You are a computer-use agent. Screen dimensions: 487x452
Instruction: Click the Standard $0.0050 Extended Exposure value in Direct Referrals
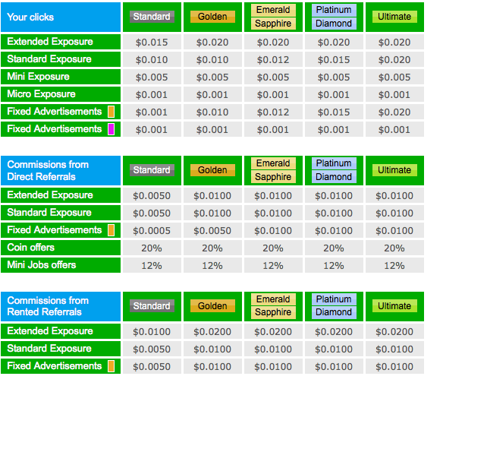(152, 196)
